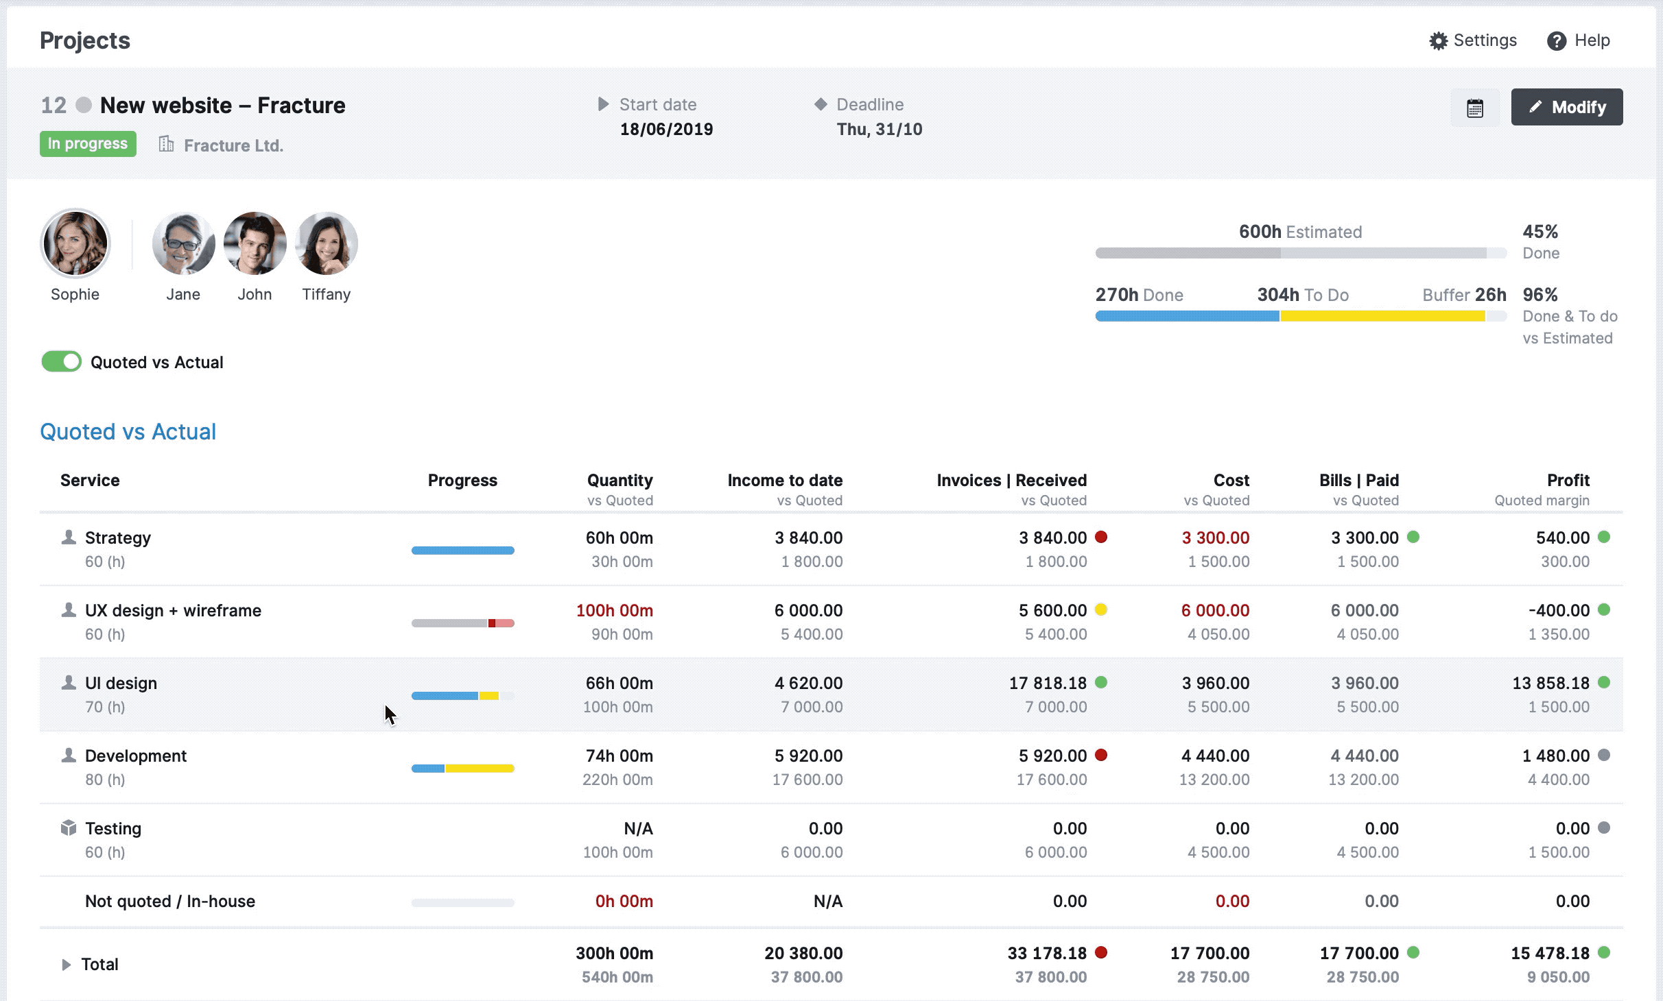Image resolution: width=1663 pixels, height=1001 pixels.
Task: Click the UX design red overrun progress bar
Action: click(463, 623)
